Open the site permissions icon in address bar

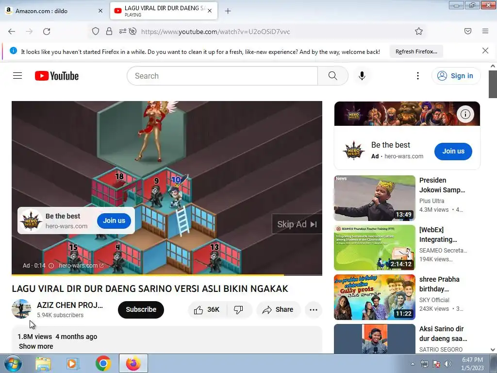click(x=122, y=31)
